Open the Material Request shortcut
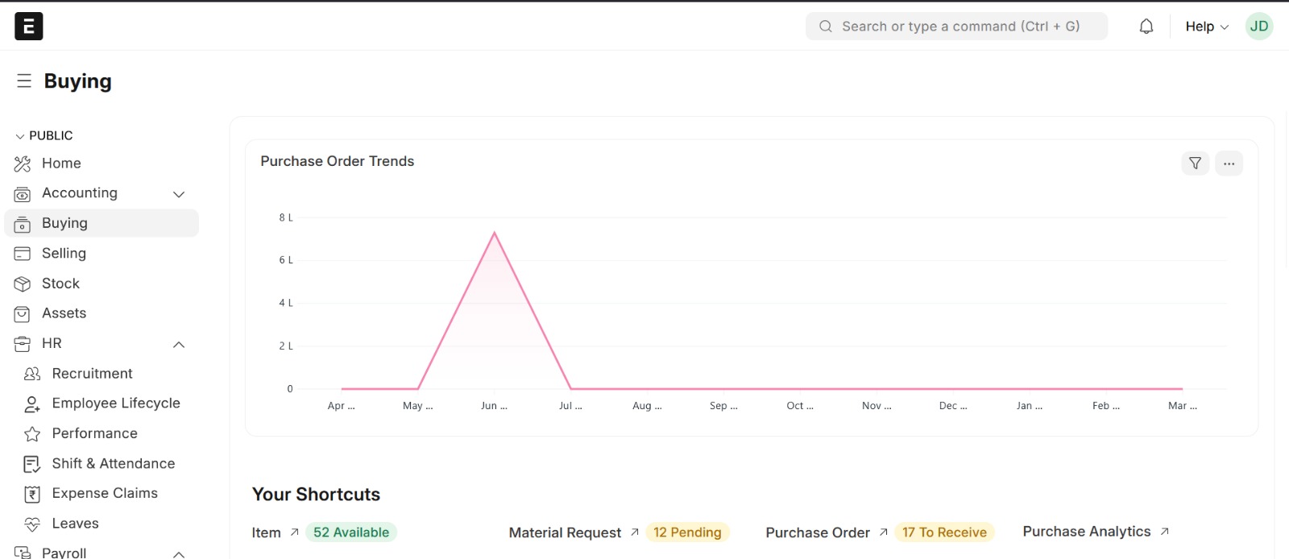Screen dimensions: 1289x559 point(565,532)
